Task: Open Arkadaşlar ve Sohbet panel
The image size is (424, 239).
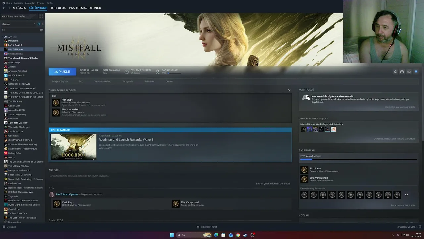Action: tap(409, 227)
